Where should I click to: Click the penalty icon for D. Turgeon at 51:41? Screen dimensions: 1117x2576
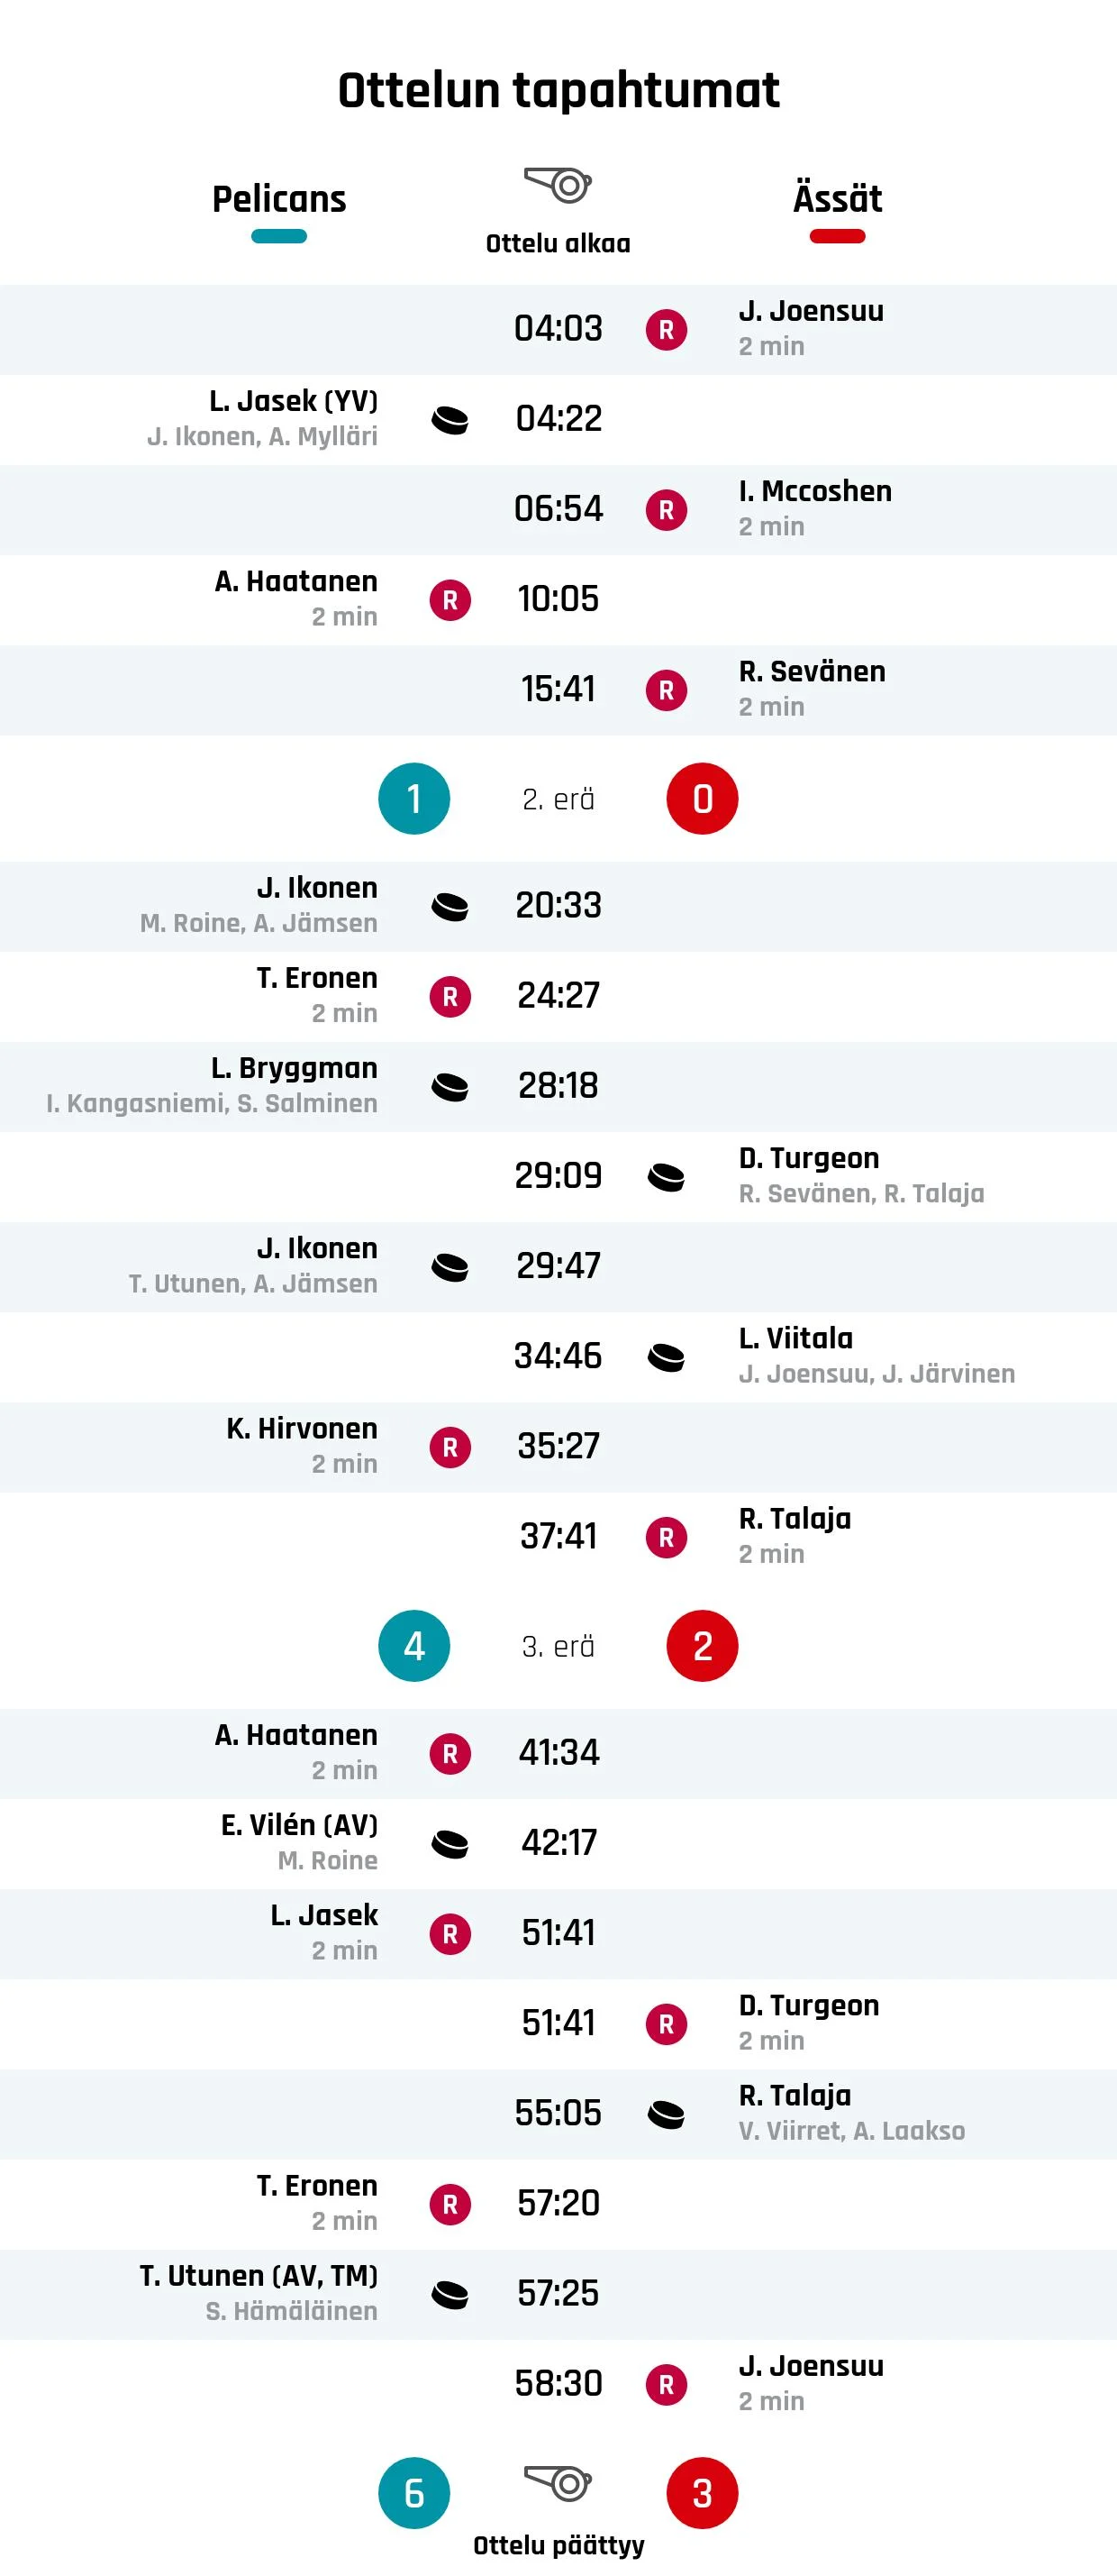[667, 2024]
